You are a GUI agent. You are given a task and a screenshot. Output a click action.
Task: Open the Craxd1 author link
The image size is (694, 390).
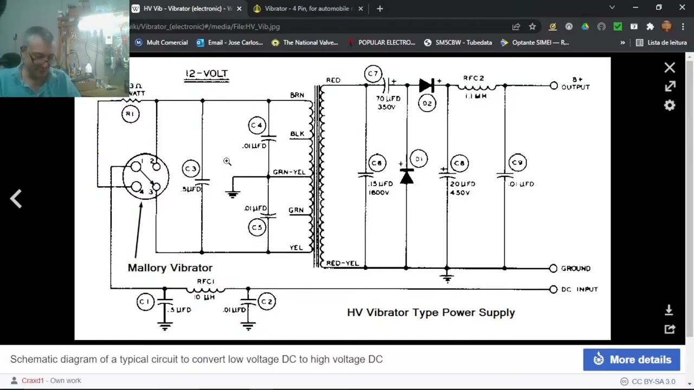[33, 381]
